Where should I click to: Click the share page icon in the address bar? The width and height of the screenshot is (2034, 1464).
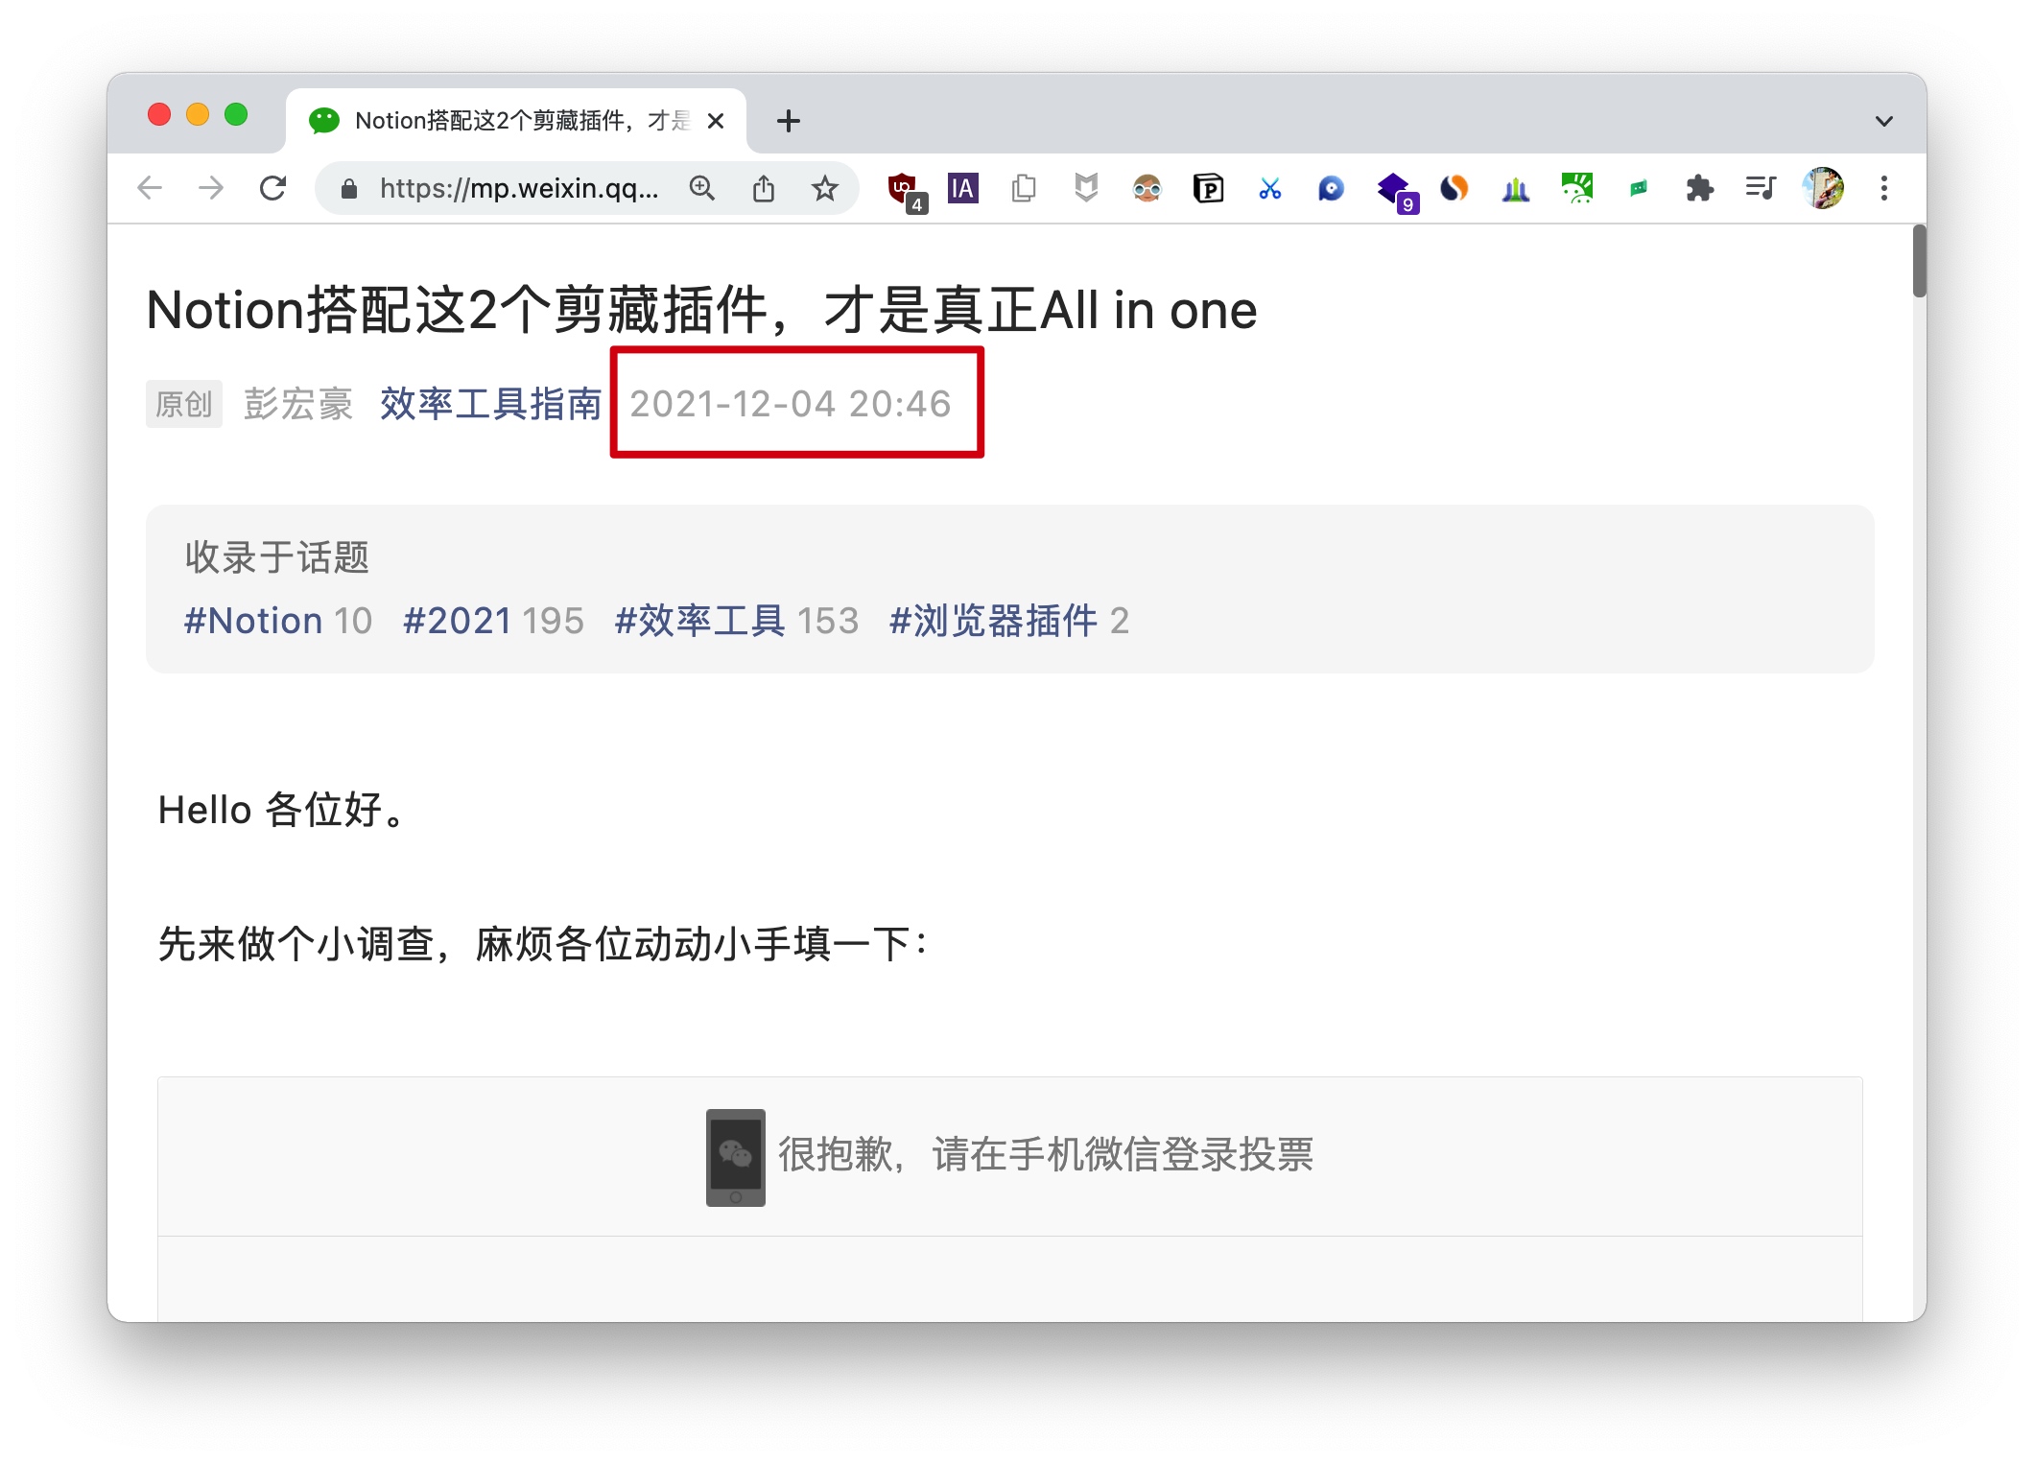[x=764, y=188]
